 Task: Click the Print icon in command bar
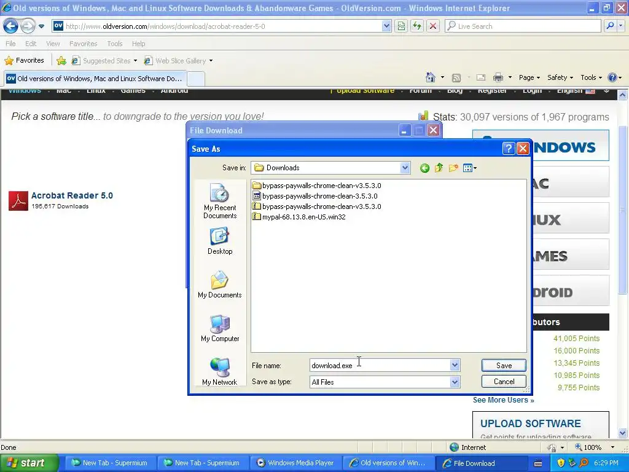click(498, 77)
